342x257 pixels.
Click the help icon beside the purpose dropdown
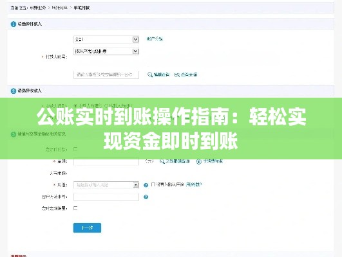[x=146, y=185]
